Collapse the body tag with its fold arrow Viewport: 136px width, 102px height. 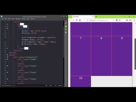pyautogui.click(x=7, y=55)
